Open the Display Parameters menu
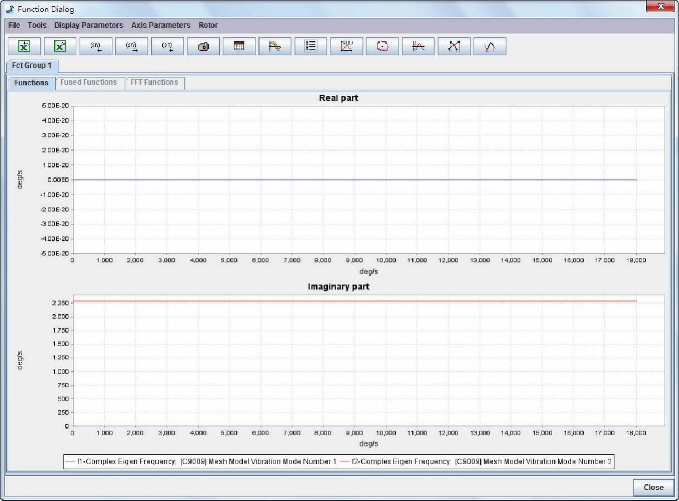The width and height of the screenshot is (679, 501). point(88,25)
